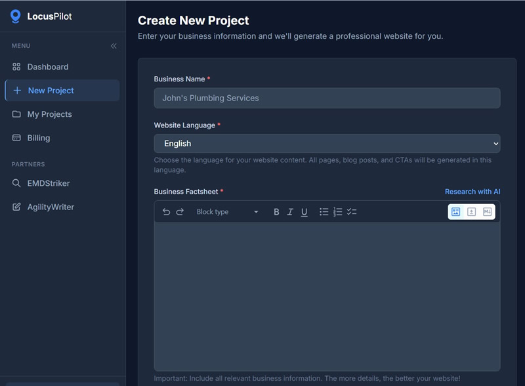Open the Billing page

38,138
